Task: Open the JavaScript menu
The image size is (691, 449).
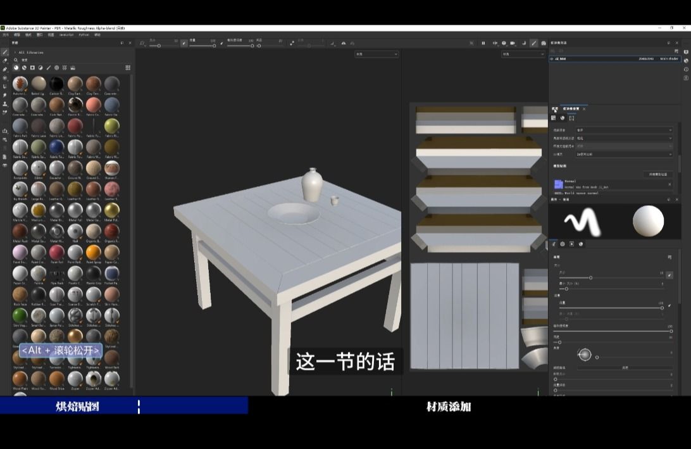Action: pyautogui.click(x=66, y=35)
